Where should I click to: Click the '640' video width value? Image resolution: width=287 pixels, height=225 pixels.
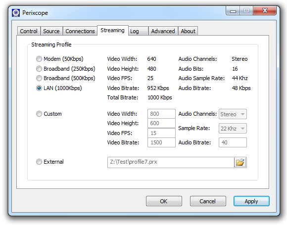pyautogui.click(x=152, y=59)
